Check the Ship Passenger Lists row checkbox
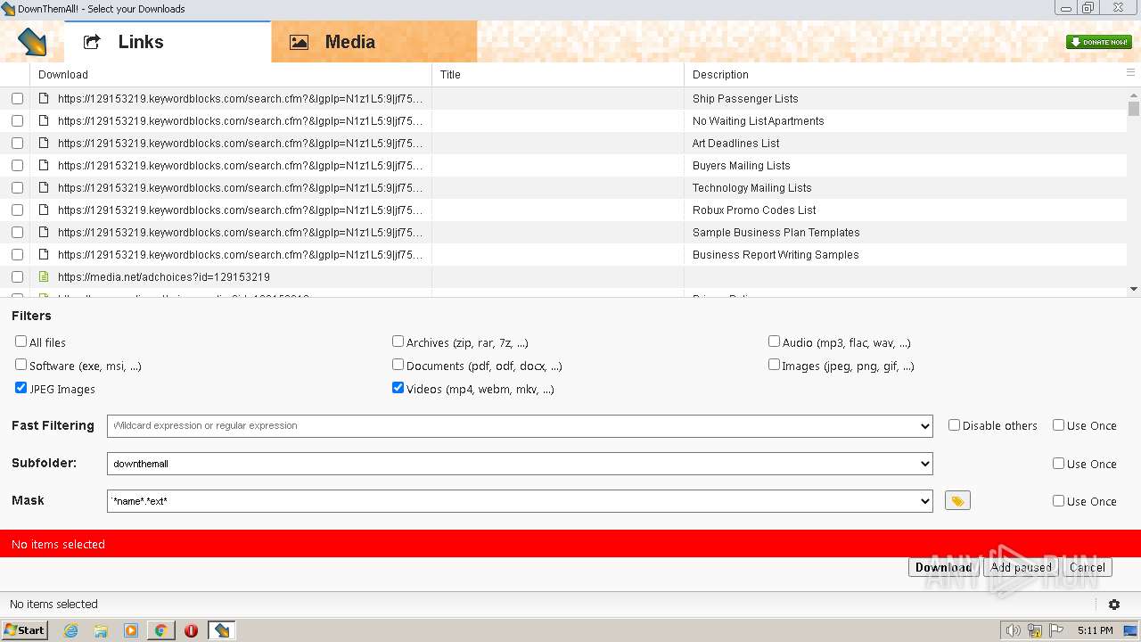The height and width of the screenshot is (642, 1141). 17,98
